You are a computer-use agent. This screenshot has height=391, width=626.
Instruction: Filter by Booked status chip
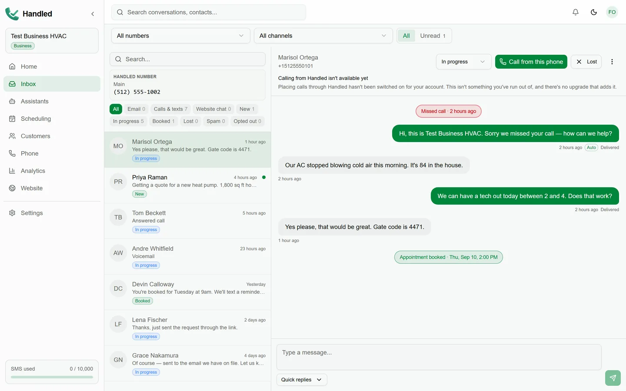pyautogui.click(x=163, y=121)
